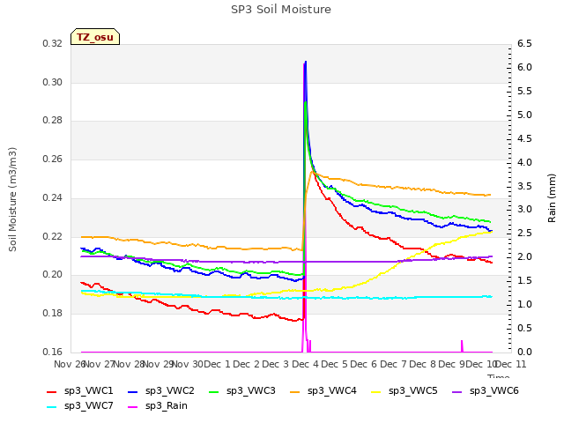
Task: Click the 6.0 rain axis value
Action: [x=524, y=68]
